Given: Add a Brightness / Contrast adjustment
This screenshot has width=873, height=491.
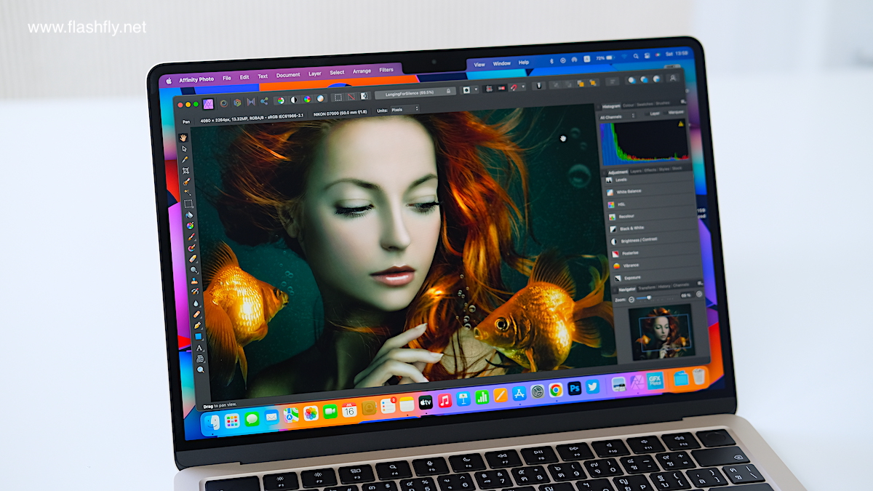Looking at the screenshot, I should coord(637,240).
